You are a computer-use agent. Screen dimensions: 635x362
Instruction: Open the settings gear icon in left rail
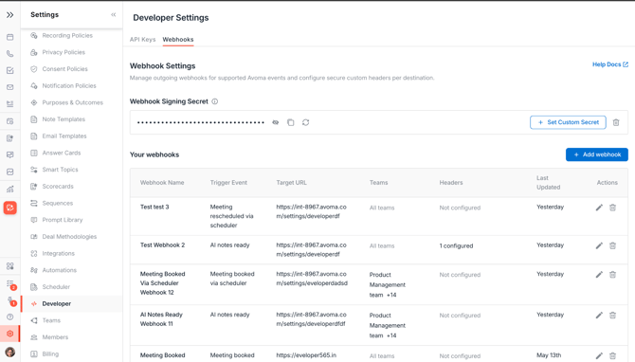[10, 334]
